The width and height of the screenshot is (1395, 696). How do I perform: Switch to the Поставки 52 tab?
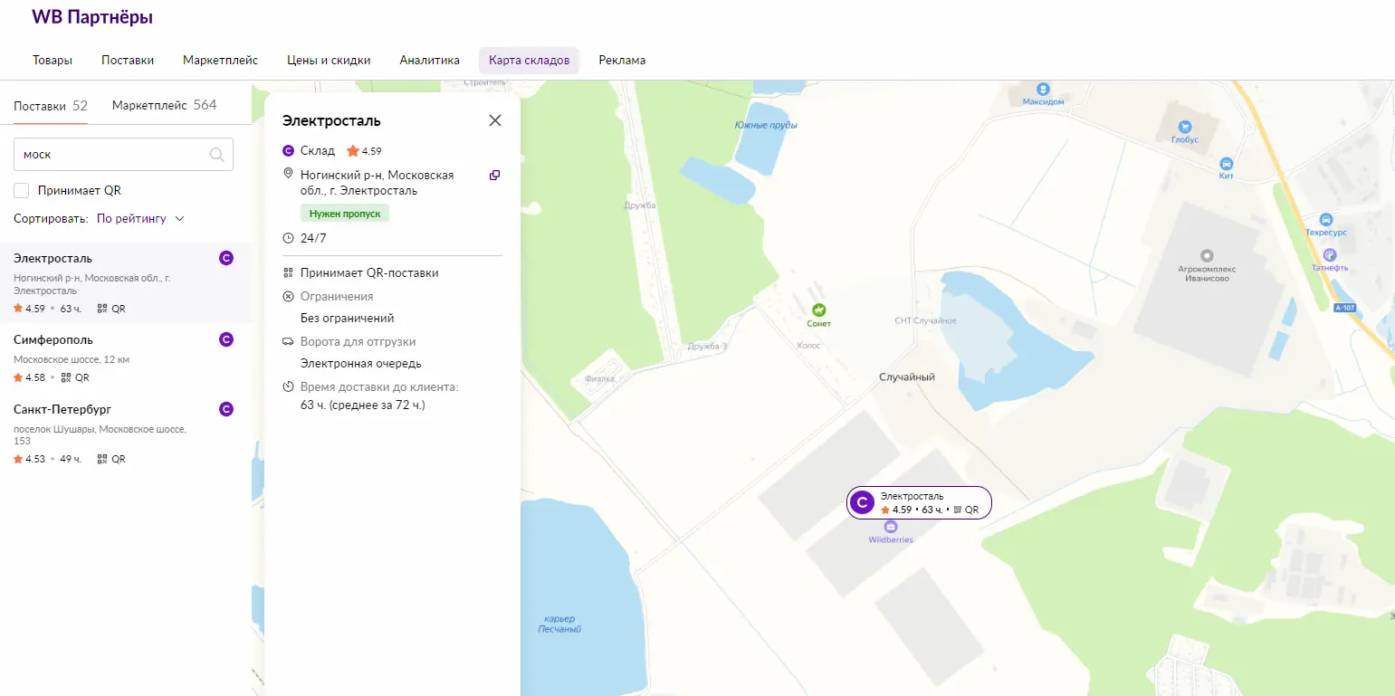[51, 105]
